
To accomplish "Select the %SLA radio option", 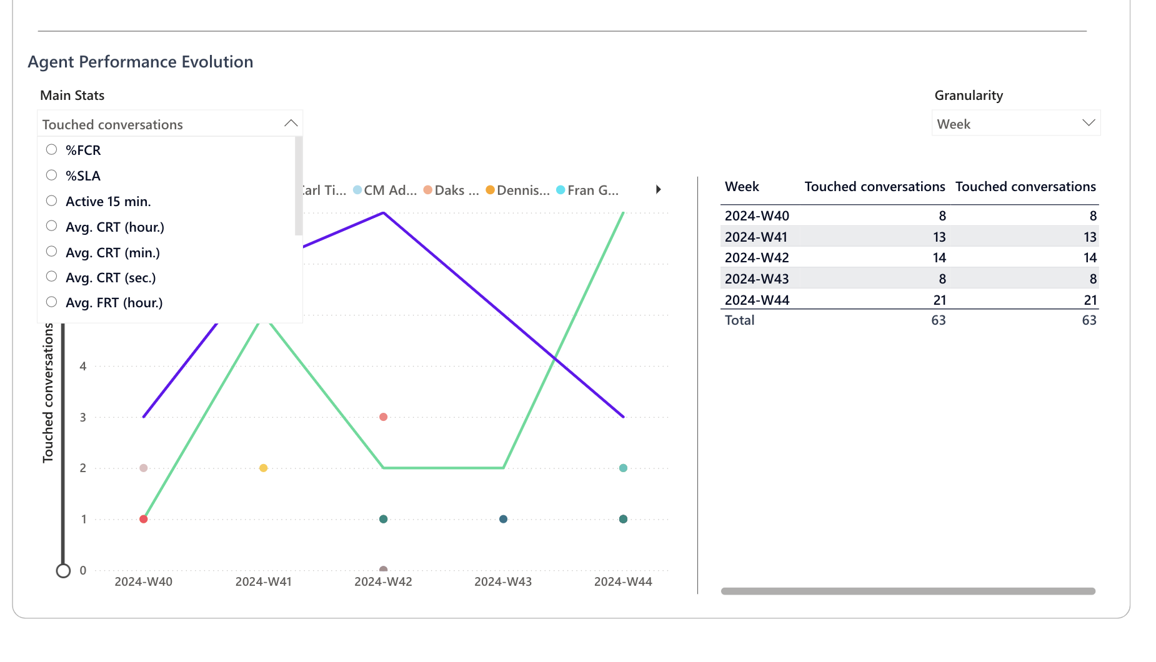I will coord(52,175).
